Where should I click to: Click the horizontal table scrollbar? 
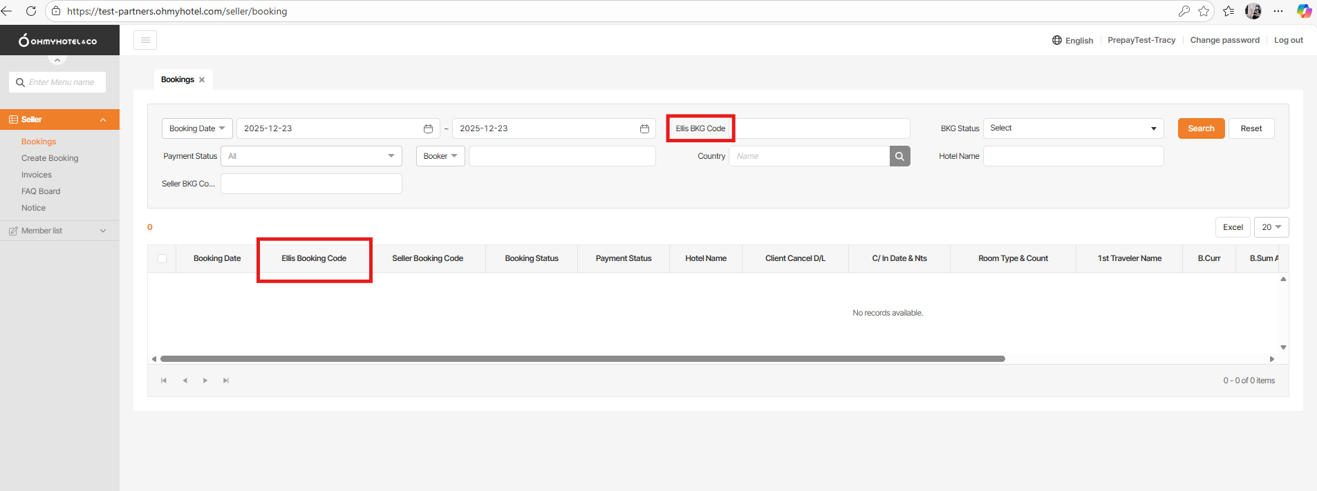pos(582,359)
